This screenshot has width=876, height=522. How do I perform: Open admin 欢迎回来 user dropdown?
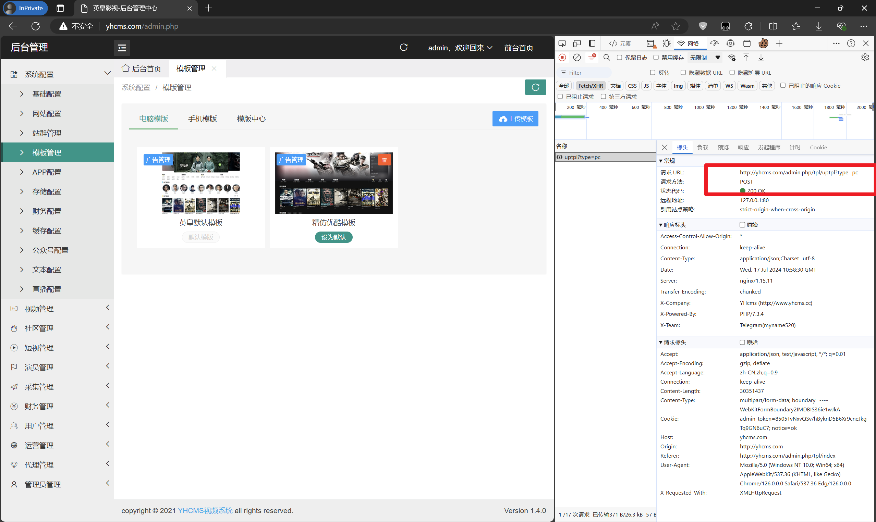(460, 48)
